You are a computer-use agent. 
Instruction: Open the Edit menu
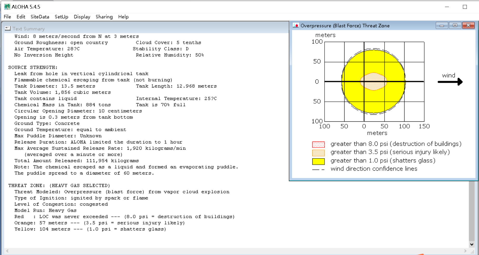click(21, 17)
